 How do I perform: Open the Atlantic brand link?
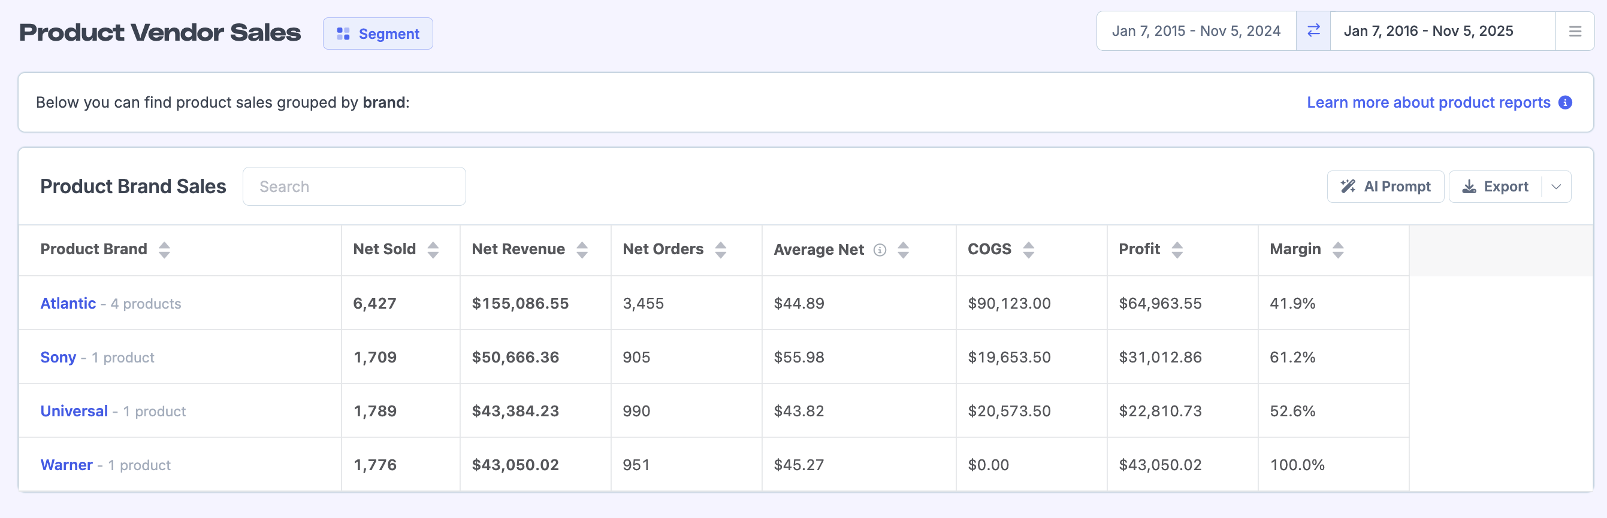tap(68, 303)
